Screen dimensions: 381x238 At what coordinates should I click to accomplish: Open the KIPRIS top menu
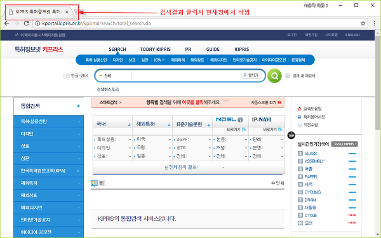click(x=242, y=50)
